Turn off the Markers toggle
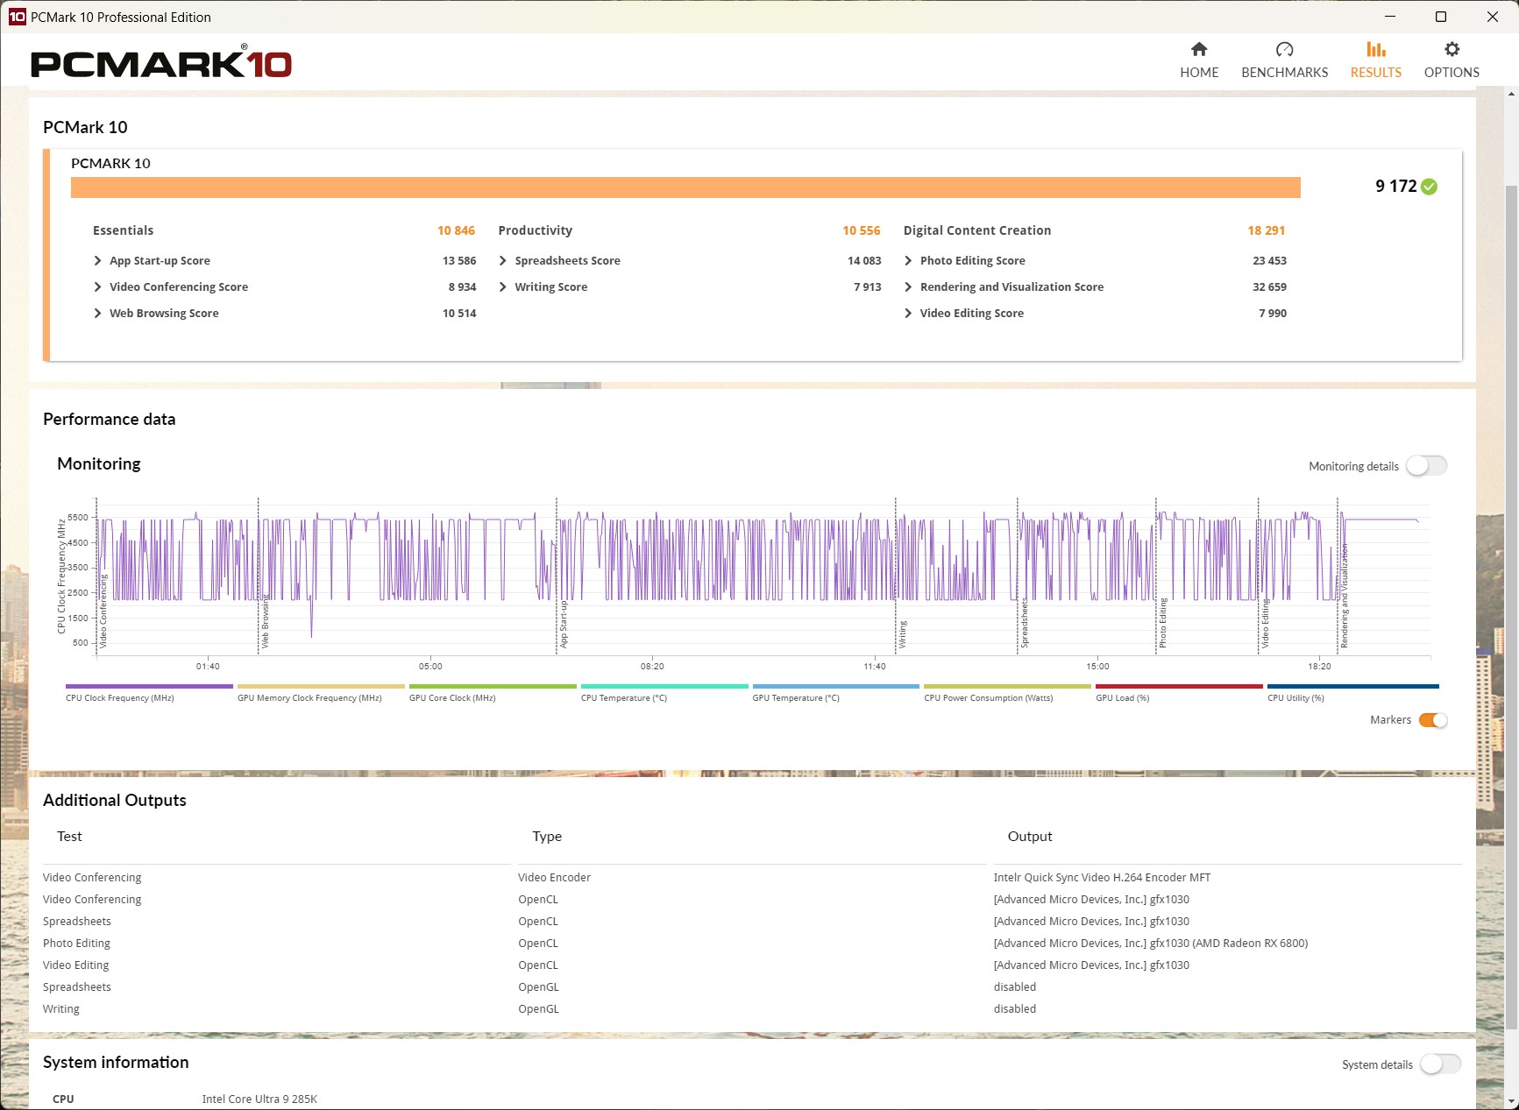 1433,720
